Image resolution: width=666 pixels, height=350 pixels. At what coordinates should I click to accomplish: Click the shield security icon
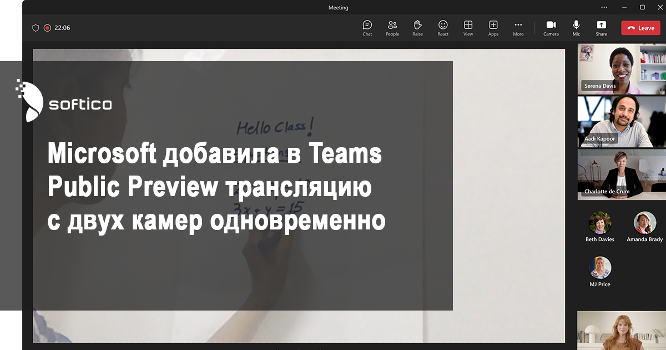point(36,28)
